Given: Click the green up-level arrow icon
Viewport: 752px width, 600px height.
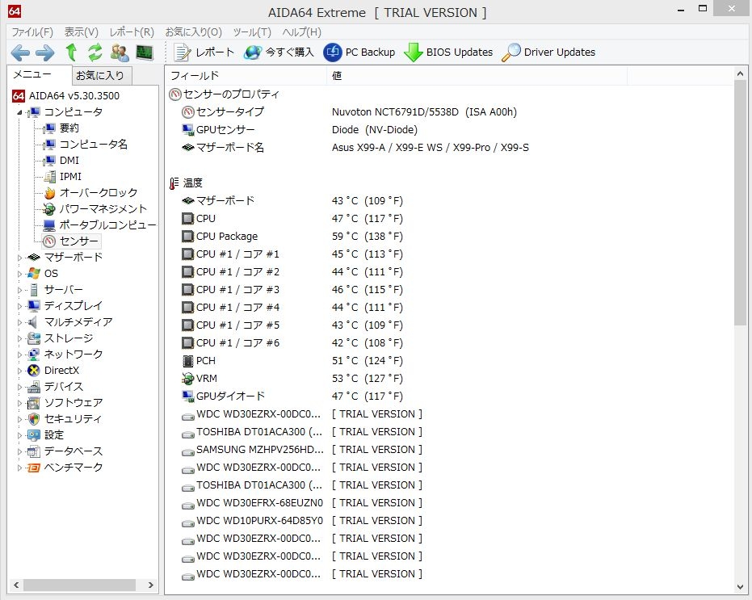Looking at the screenshot, I should (x=71, y=52).
